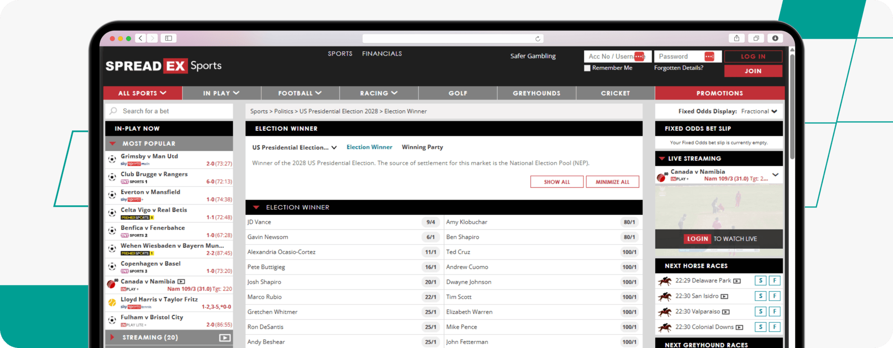Image resolution: width=893 pixels, height=348 pixels.
Task: Open the Football dropdown menu
Action: click(300, 93)
